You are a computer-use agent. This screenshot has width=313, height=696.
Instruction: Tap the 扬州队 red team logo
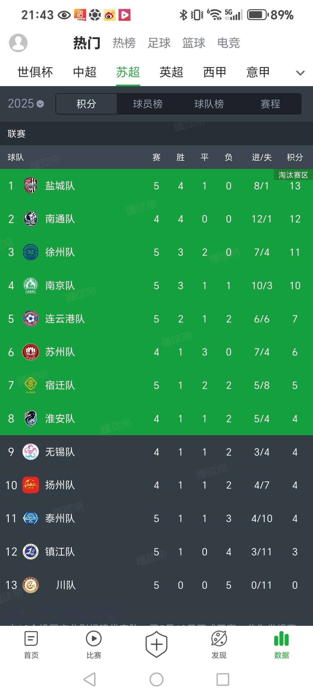tap(30, 485)
